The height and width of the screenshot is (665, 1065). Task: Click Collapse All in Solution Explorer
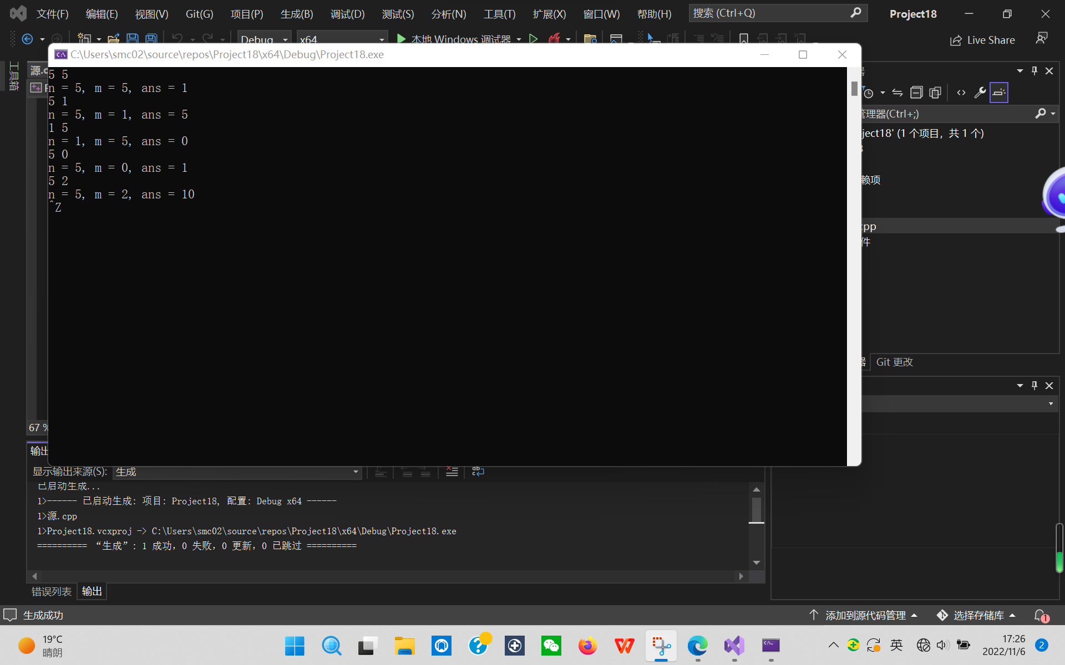coord(916,93)
